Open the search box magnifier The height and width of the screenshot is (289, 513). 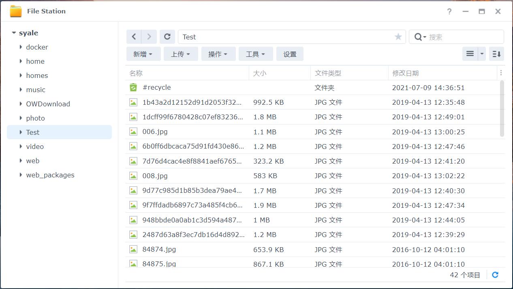coord(420,37)
